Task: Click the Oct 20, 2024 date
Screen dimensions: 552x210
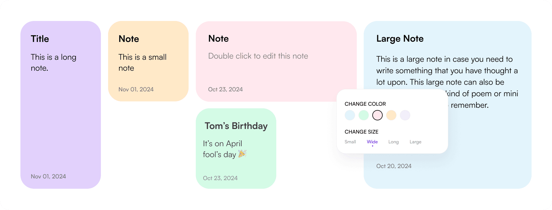Action: point(394,166)
